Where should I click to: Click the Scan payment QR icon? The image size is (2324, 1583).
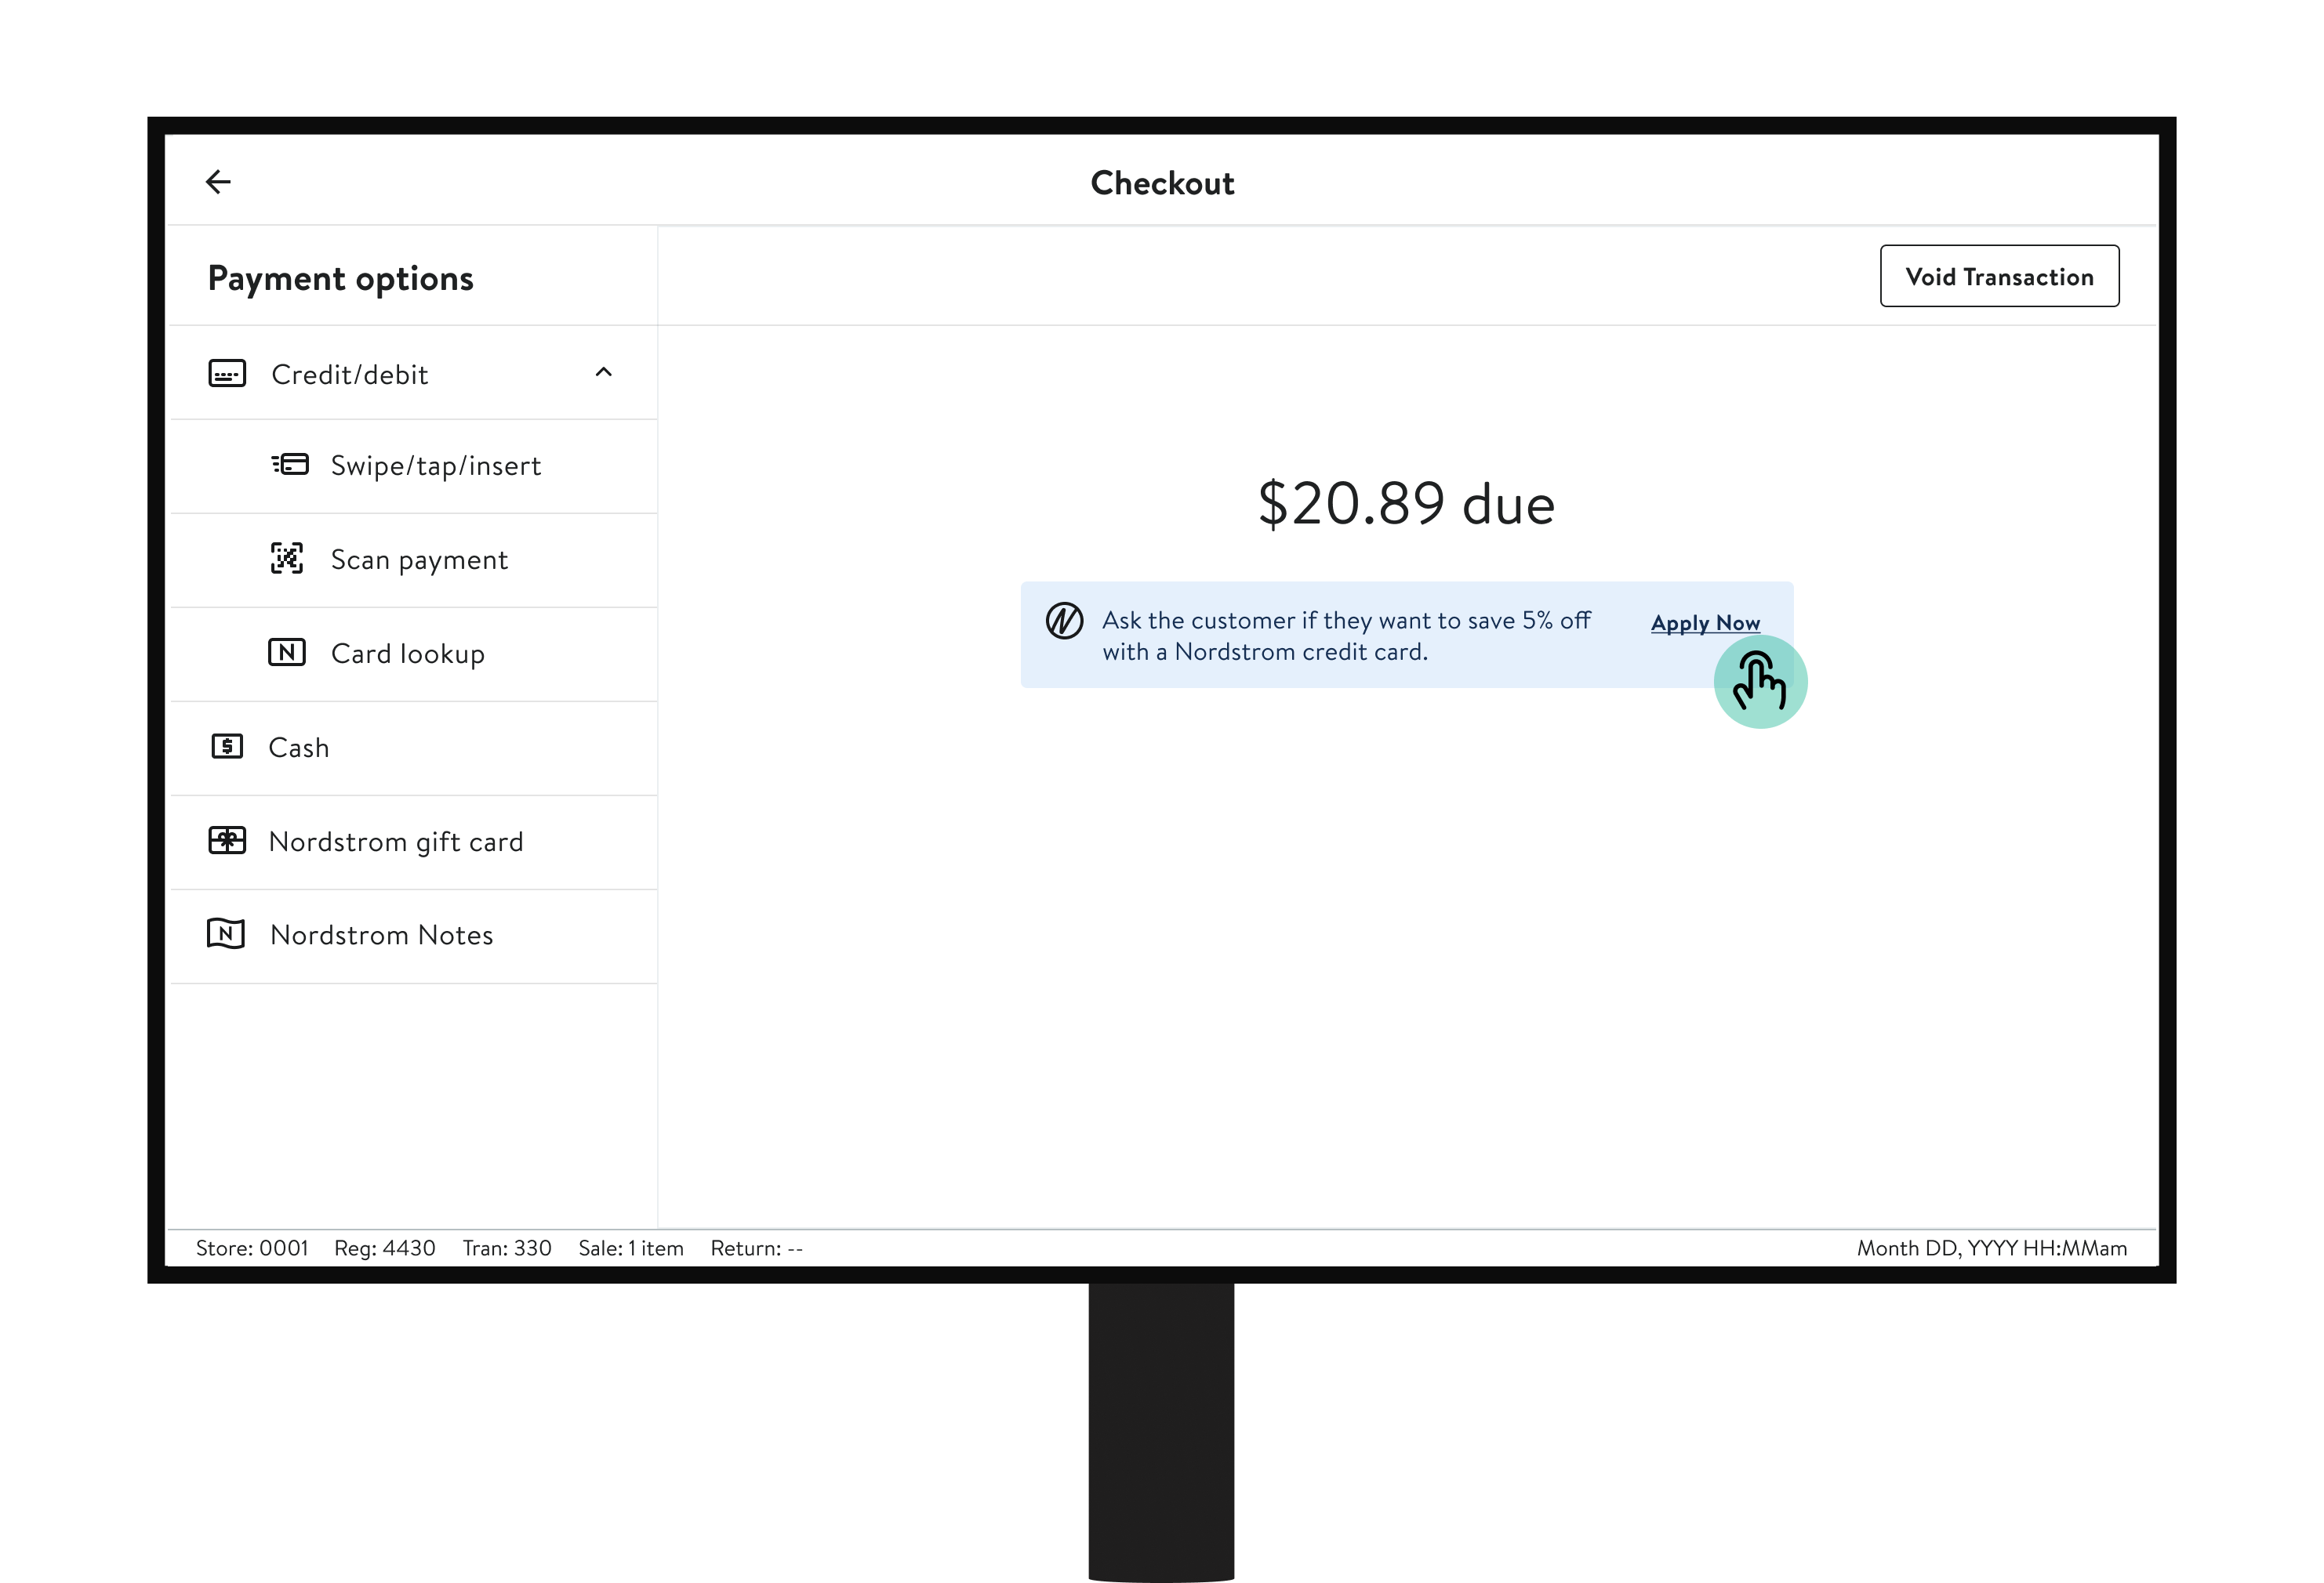[287, 558]
